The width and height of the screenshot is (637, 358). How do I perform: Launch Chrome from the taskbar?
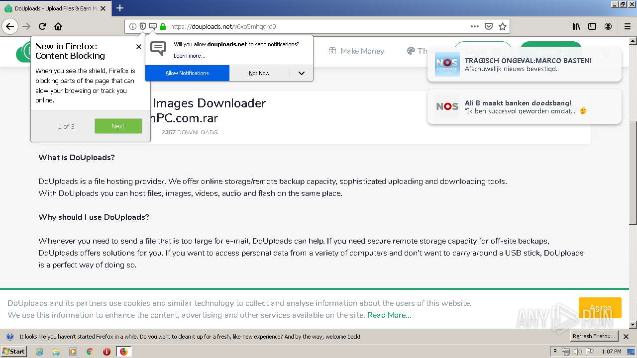[x=90, y=352]
